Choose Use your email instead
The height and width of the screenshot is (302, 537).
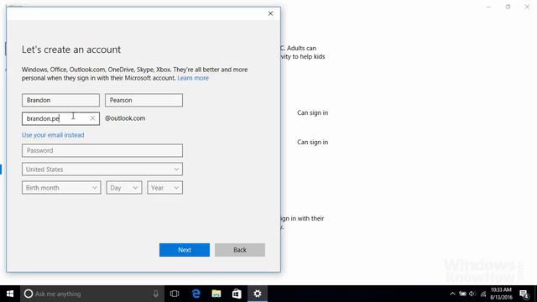tap(53, 135)
